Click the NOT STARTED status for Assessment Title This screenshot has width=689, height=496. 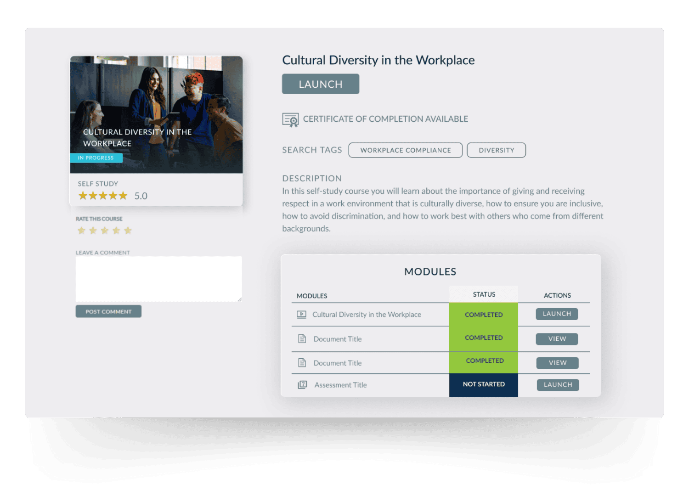pos(483,384)
